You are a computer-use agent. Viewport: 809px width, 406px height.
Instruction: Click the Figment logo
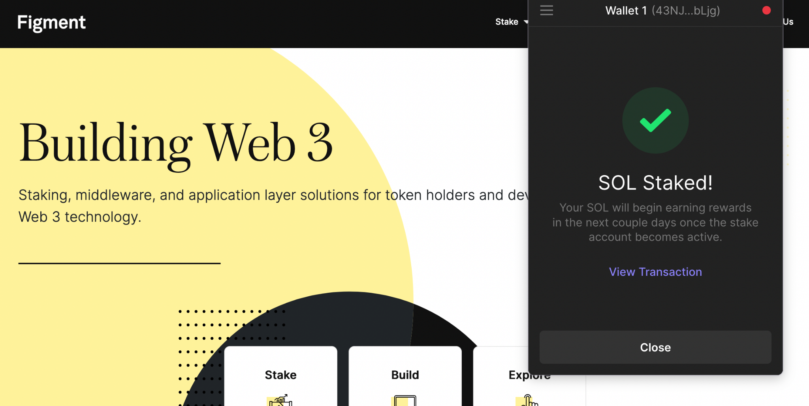[x=51, y=22]
